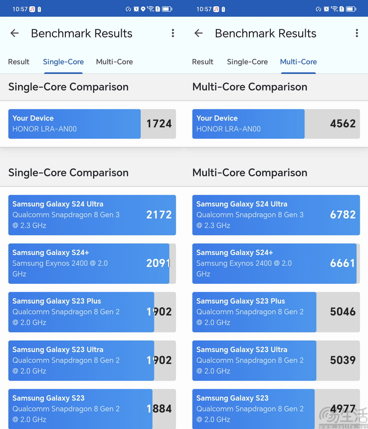368x429 pixels.
Task: Open three-dot overflow menu on left screen
Action: [x=173, y=33]
